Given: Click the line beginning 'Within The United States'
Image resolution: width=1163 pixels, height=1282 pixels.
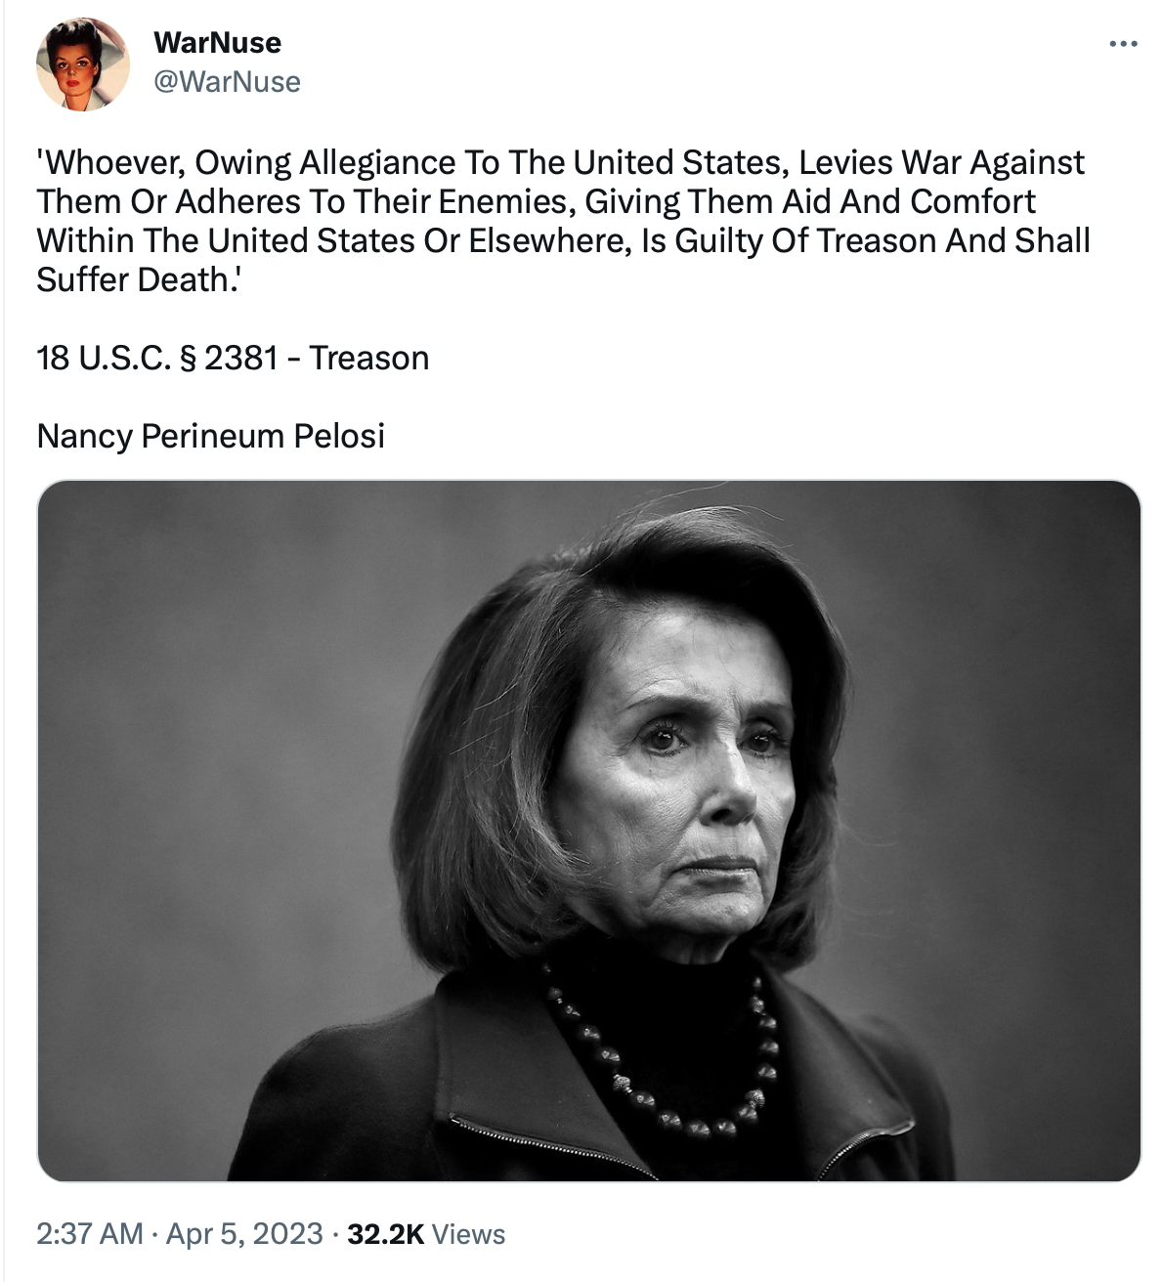Looking at the screenshot, I should coord(563,240).
